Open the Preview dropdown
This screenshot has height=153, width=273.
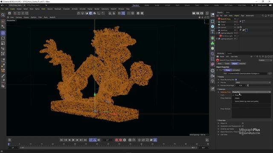click(x=253, y=82)
